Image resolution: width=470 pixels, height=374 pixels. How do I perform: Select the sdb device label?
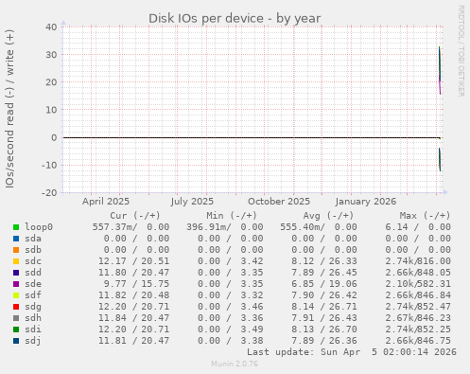point(33,250)
